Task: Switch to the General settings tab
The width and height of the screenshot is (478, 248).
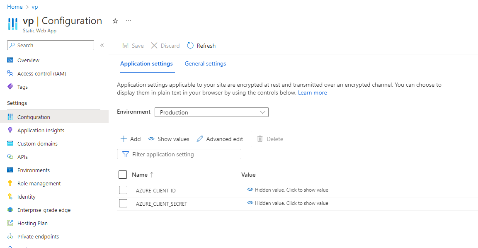Action: coord(206,63)
